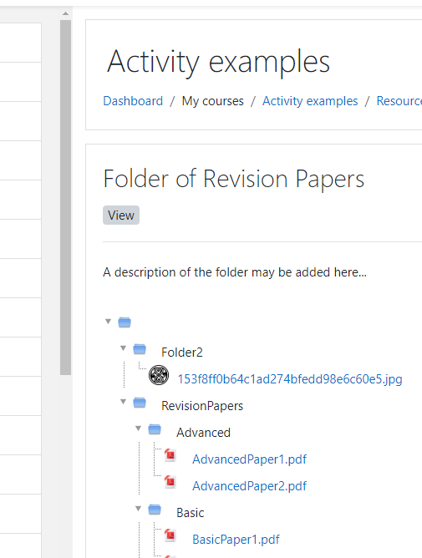Open the AdvancedPaper2.pdf link
Image resolution: width=422 pixels, height=558 pixels.
coord(249,486)
